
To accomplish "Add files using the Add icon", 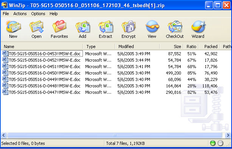I will [83, 27].
